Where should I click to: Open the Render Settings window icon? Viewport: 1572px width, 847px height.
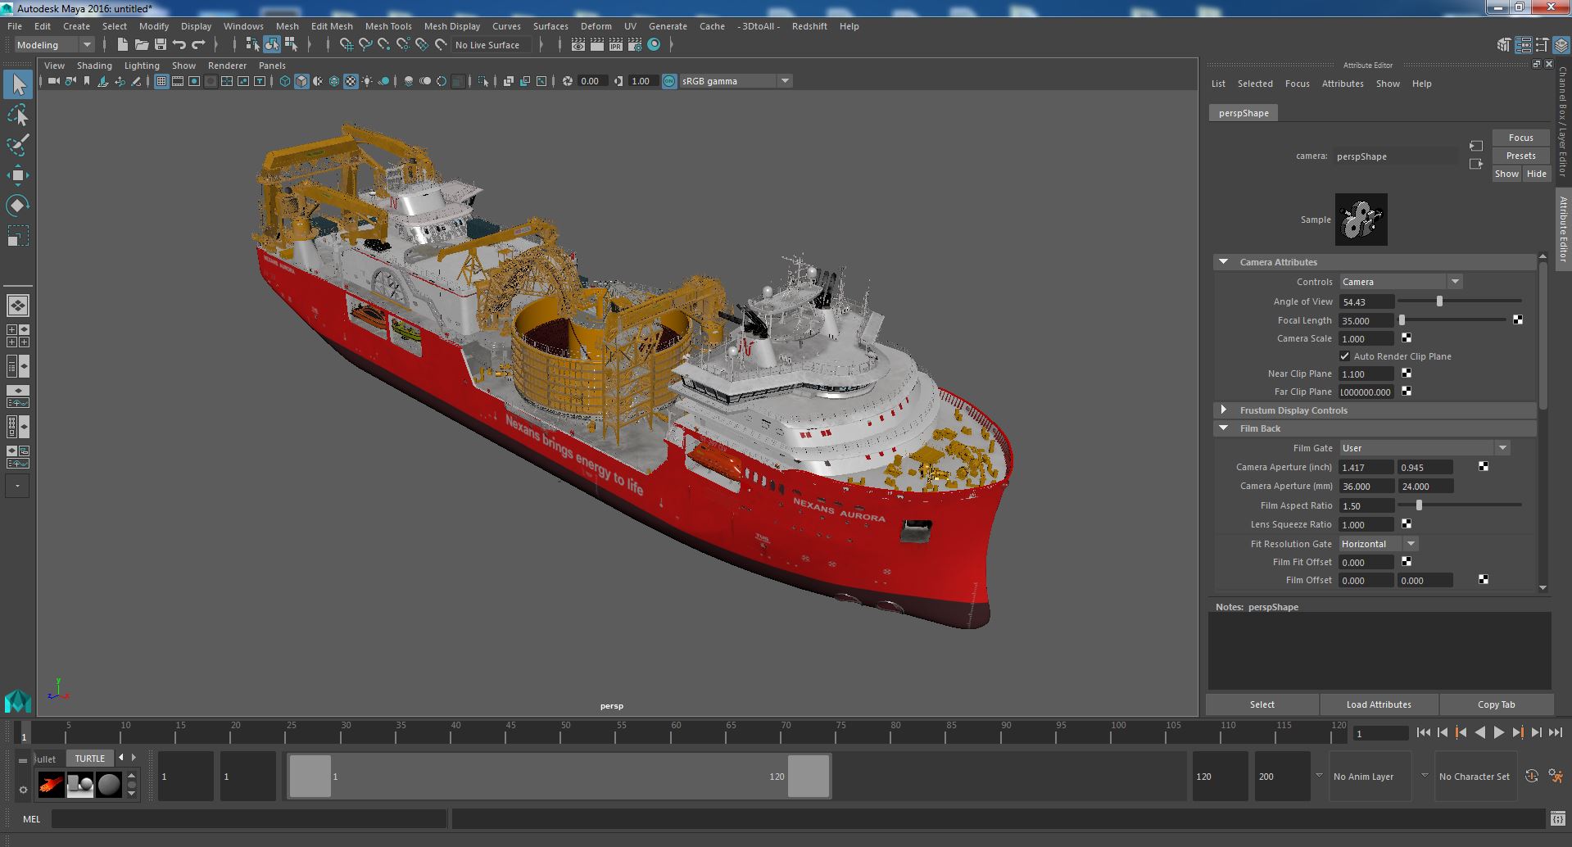635,45
